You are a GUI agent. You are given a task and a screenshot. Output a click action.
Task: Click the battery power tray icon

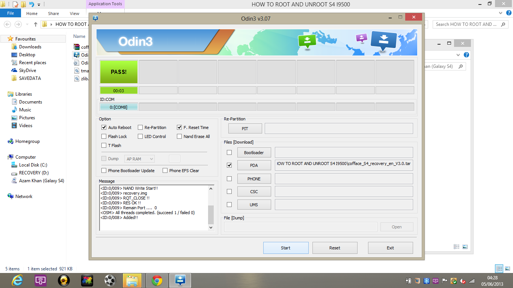[x=409, y=281]
